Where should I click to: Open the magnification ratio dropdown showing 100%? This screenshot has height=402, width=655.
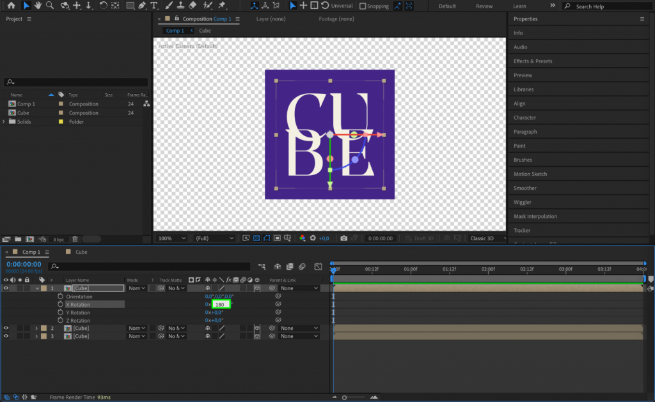[171, 238]
